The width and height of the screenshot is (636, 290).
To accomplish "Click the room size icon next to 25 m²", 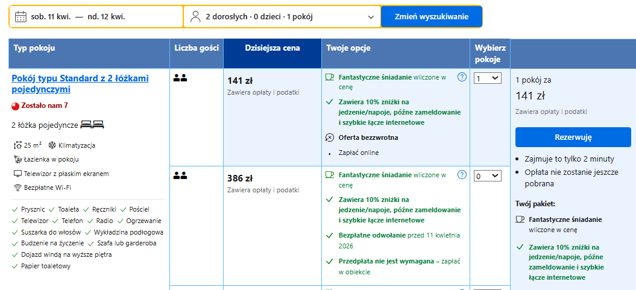I will pos(17,145).
